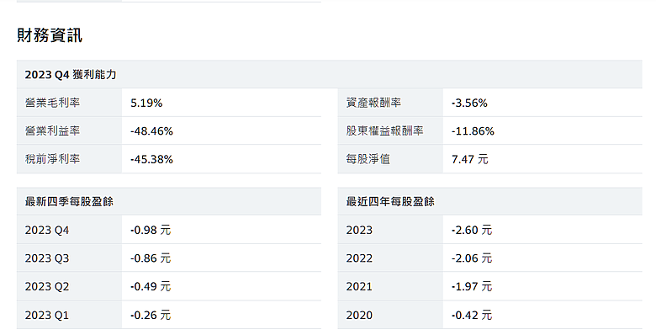Click the -0.49 元 value for 2023 Q2
656x335 pixels.
[x=151, y=287]
